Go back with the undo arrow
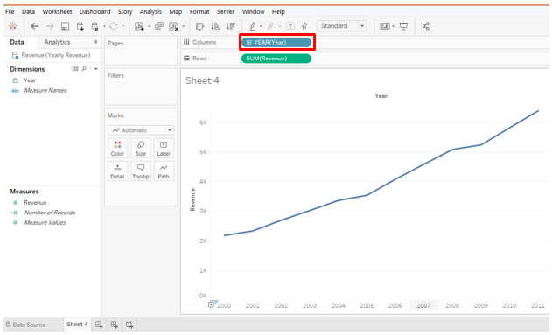 pyautogui.click(x=34, y=26)
